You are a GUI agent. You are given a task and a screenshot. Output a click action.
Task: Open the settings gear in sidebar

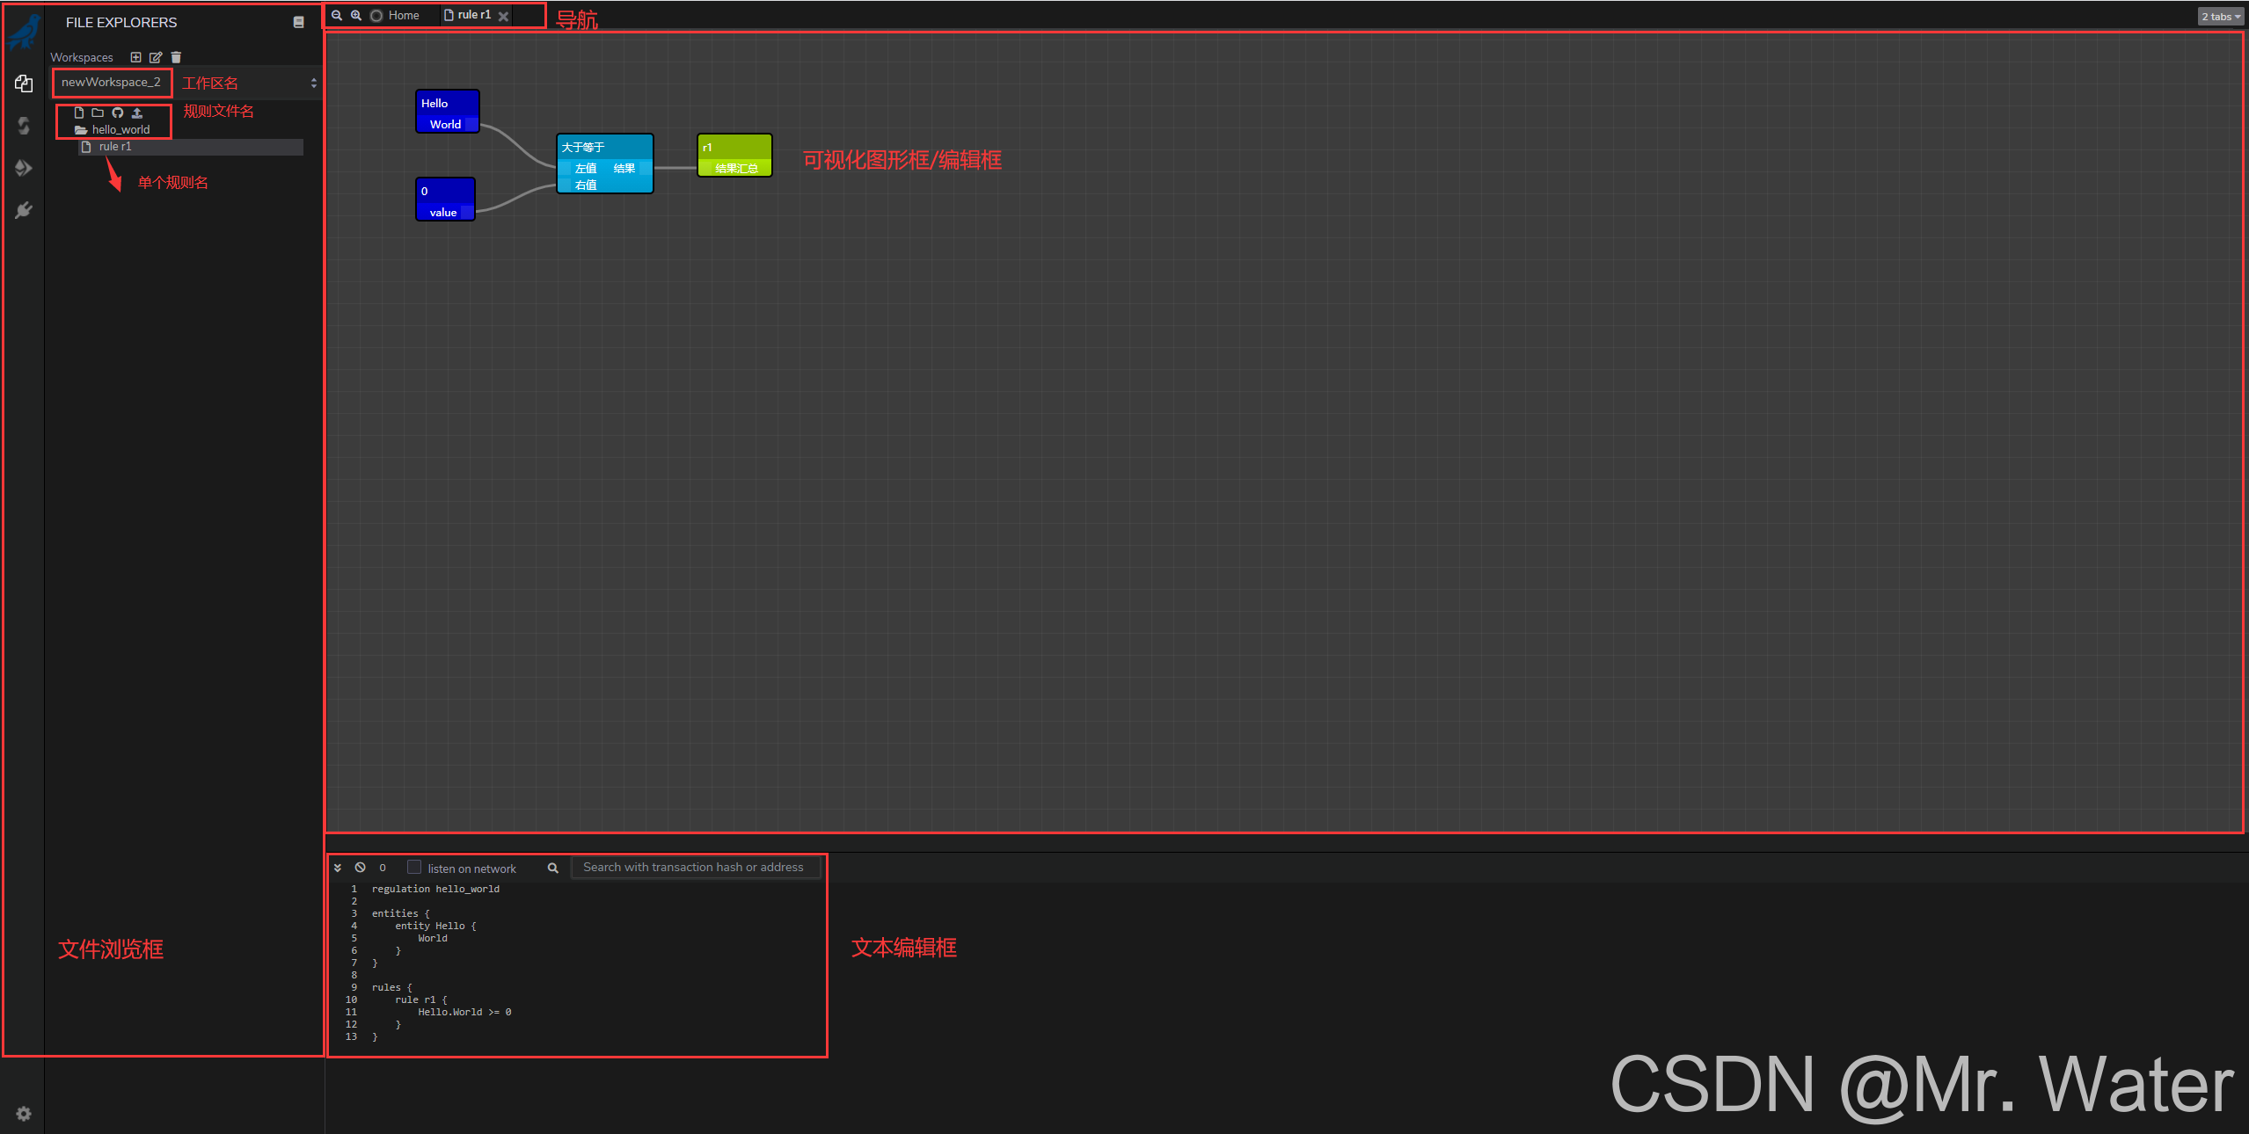[x=24, y=1114]
